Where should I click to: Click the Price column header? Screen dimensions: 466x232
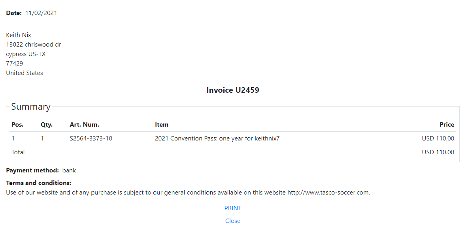pyautogui.click(x=447, y=125)
